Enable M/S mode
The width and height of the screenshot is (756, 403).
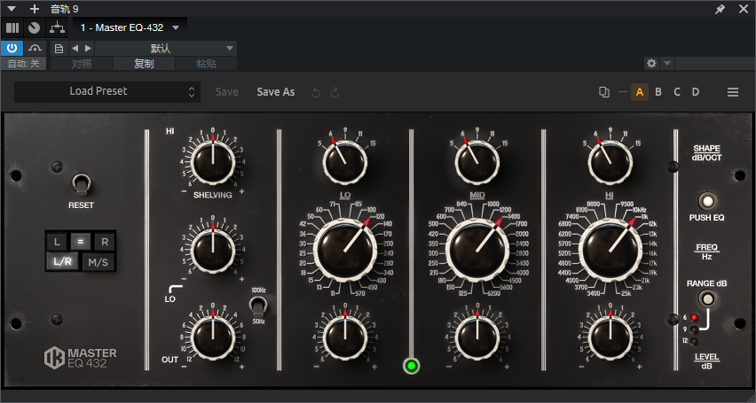98,262
